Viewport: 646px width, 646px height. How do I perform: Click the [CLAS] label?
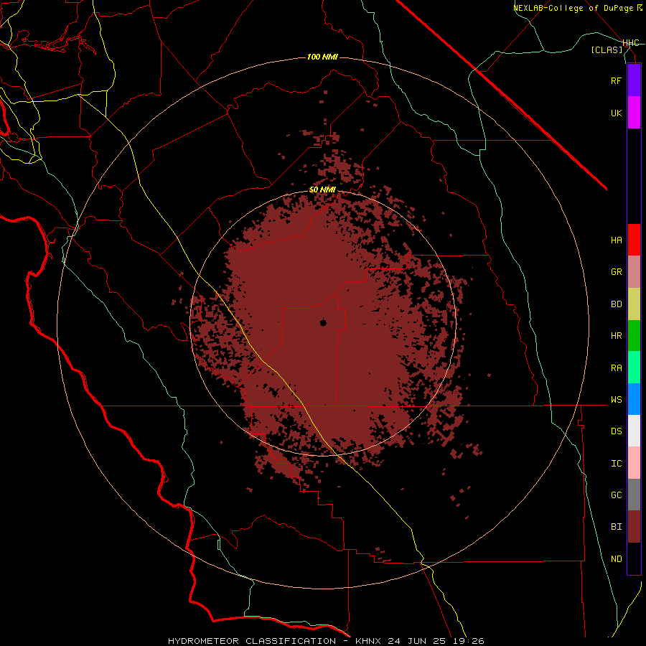pos(607,50)
